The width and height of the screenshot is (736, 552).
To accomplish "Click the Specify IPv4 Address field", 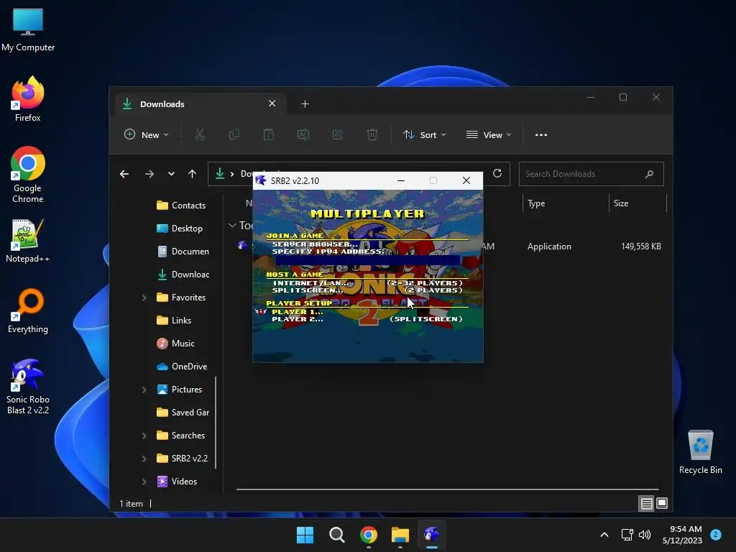I will (x=367, y=260).
